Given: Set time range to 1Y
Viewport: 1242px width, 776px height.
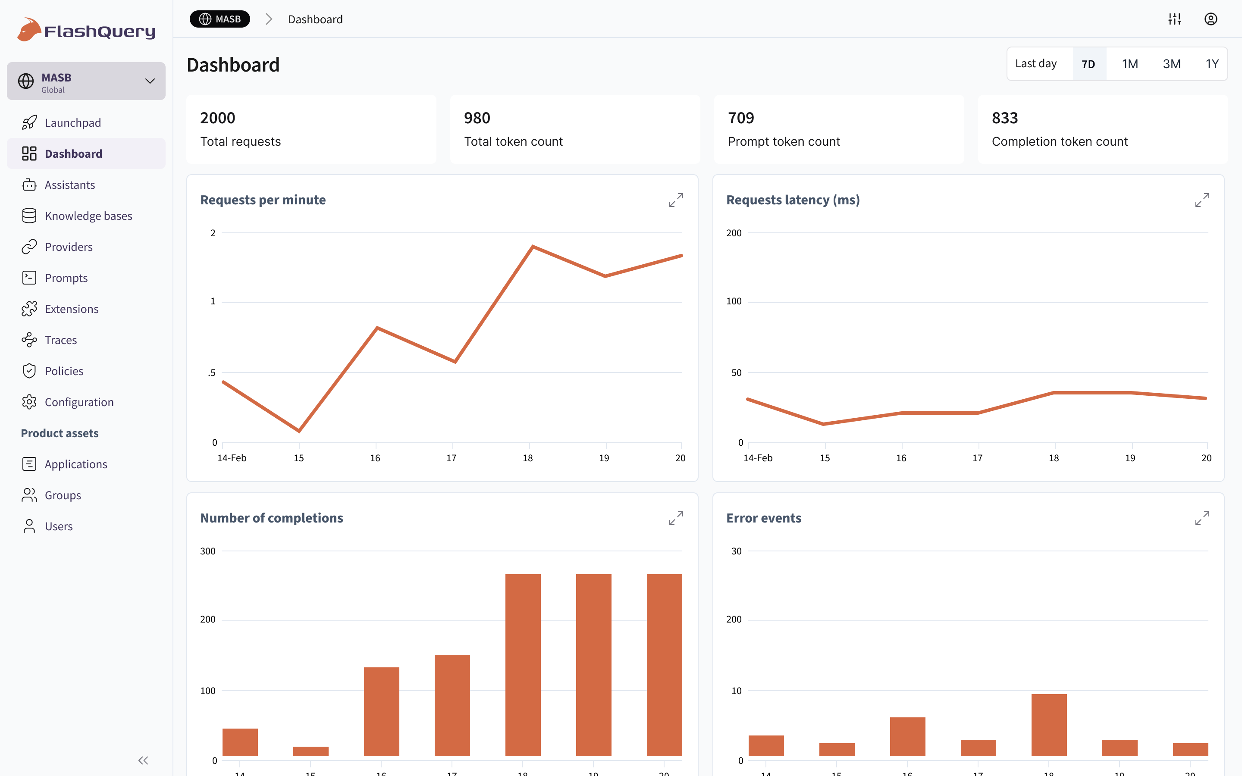Looking at the screenshot, I should [x=1212, y=64].
